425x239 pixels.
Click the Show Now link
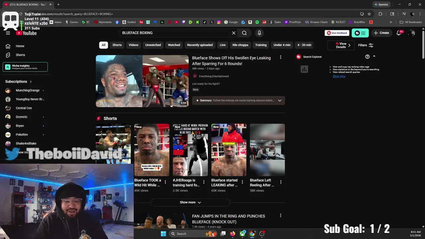(339, 76)
